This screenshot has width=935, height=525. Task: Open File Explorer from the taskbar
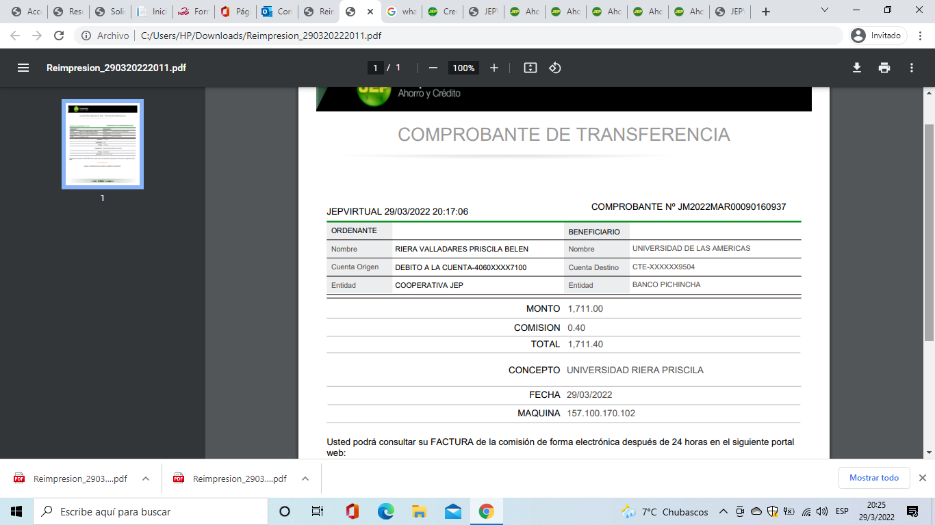(420, 511)
